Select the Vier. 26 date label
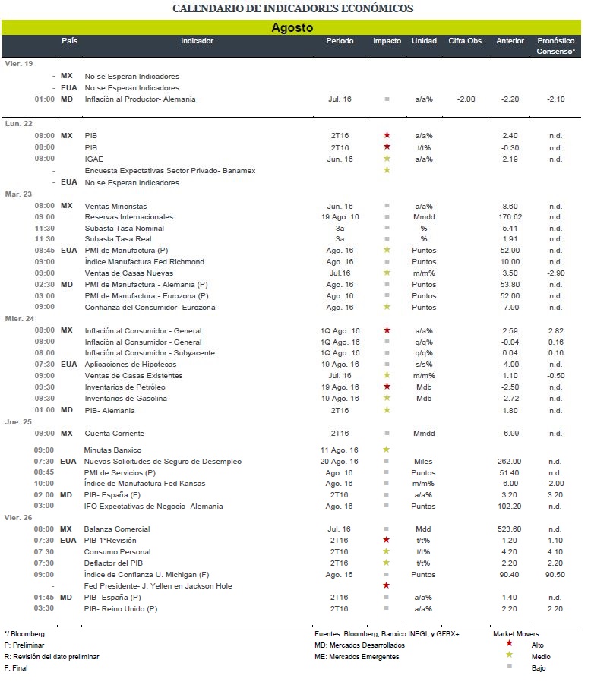591x688 pixels. 18,518
